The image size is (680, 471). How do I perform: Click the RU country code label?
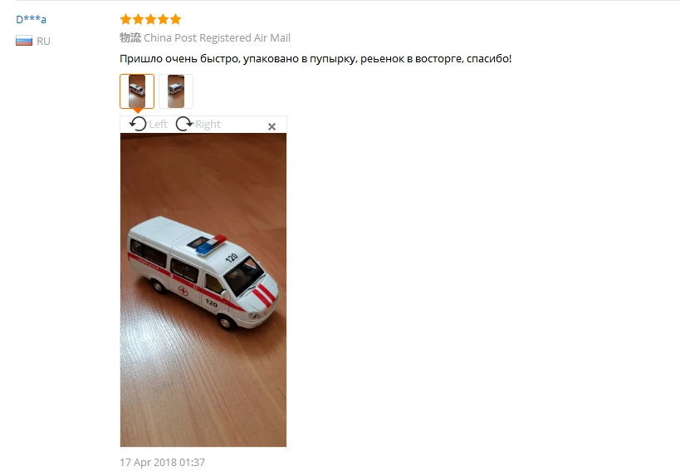[x=43, y=42]
